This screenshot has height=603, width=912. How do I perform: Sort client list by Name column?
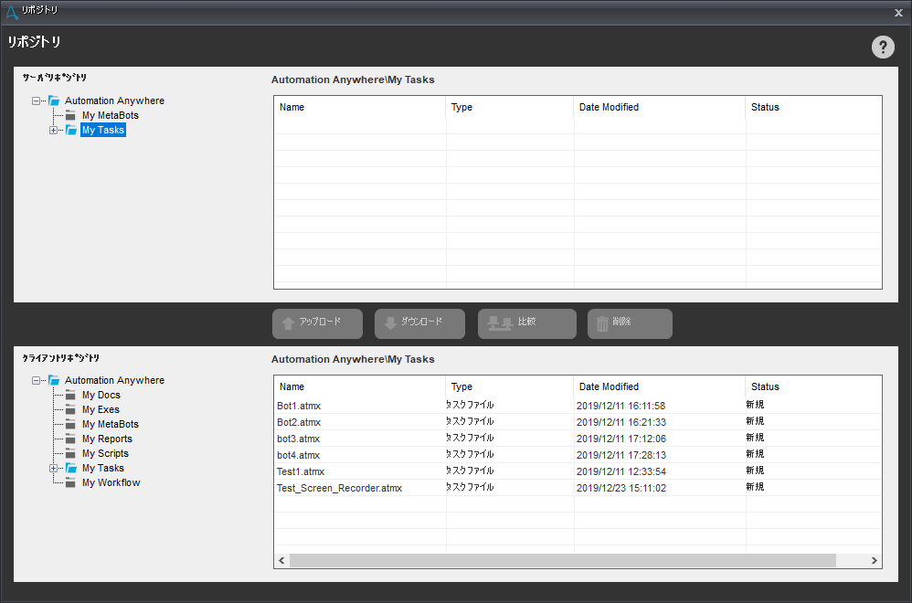point(359,386)
